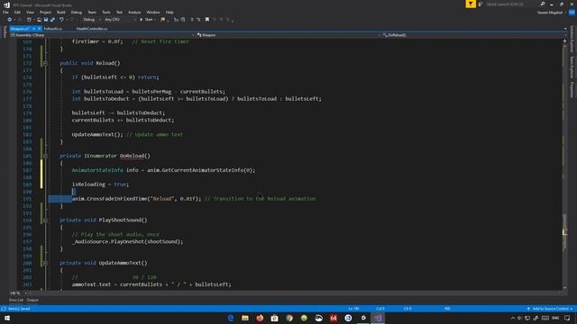Click the Save All toolbar icon
The height and width of the screenshot is (324, 577).
[x=52, y=20]
